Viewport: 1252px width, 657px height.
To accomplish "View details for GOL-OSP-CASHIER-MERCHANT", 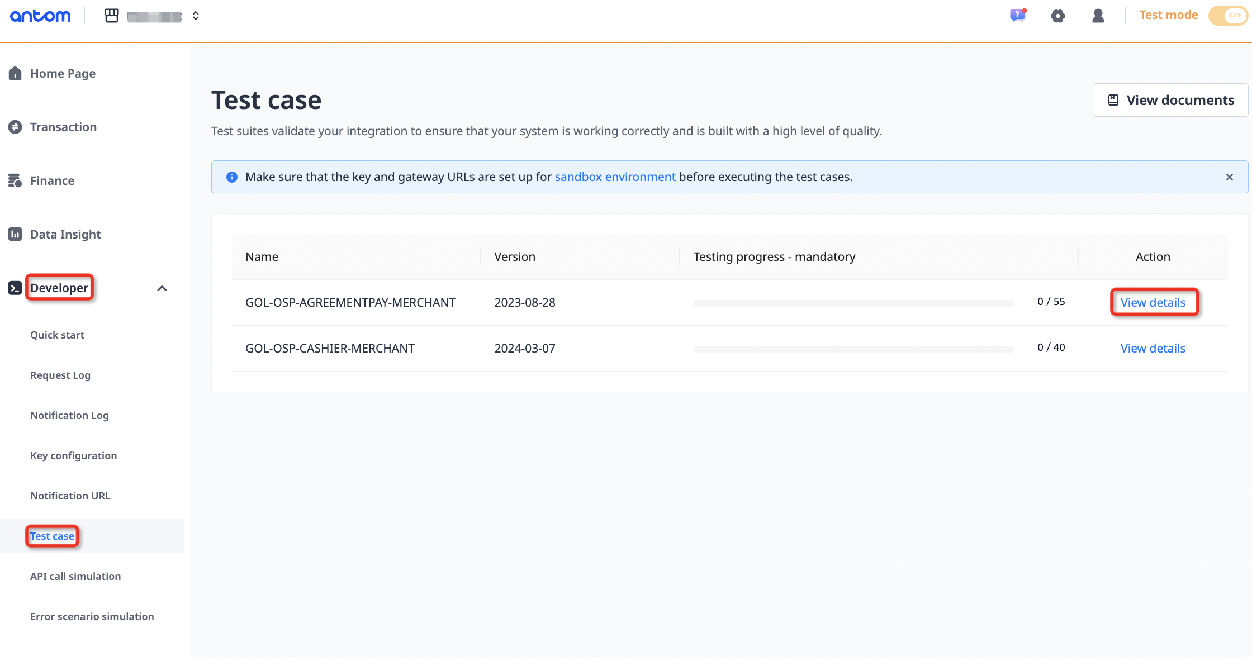I will pos(1153,348).
